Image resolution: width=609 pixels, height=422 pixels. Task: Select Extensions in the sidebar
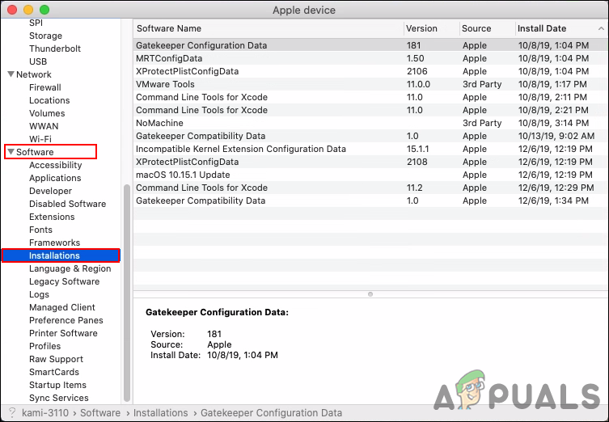(52, 217)
